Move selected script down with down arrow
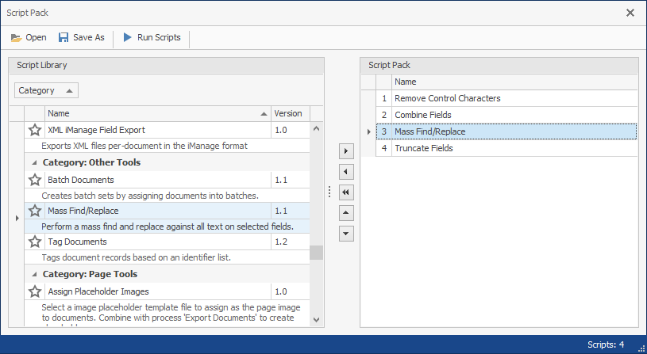The image size is (647, 354). (x=345, y=233)
